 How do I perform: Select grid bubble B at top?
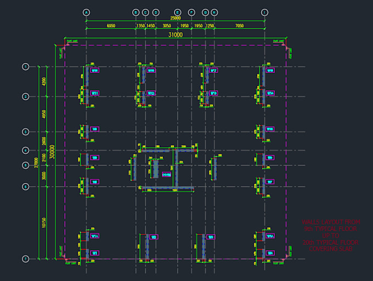[x=136, y=13]
